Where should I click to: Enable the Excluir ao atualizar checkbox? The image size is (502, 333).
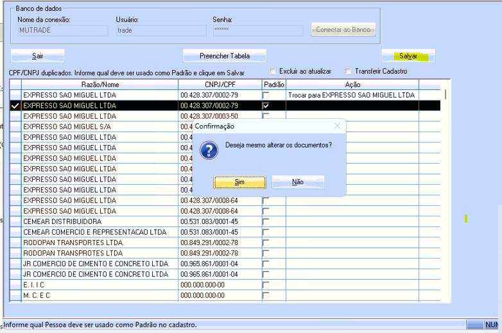(273, 71)
